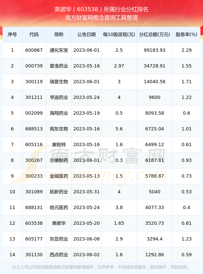The height and width of the screenshot is (274, 203).
Task: Click dividend total 6499.12
Action: (x=155, y=145)
